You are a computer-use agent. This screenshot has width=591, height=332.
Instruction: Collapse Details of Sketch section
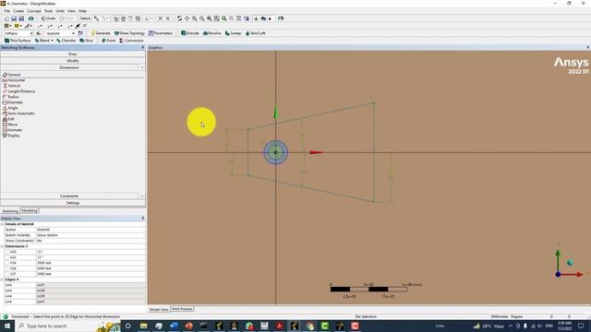(x=2, y=224)
